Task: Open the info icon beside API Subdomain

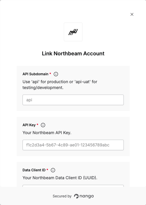Action: 56,74
